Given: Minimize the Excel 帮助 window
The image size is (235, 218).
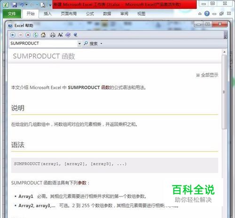Looking at the screenshot, I should pyautogui.click(x=199, y=24).
